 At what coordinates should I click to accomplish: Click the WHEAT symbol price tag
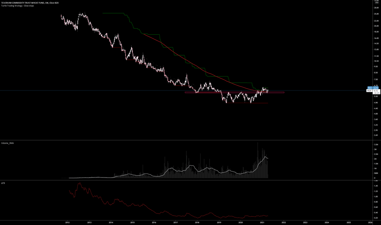(369, 91)
